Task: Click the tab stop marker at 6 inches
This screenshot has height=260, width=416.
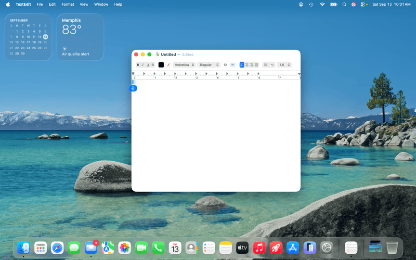Action: 259,74
